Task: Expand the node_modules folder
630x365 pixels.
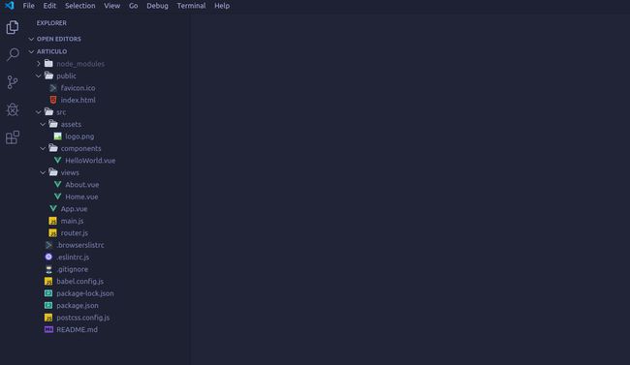Action: [39, 64]
